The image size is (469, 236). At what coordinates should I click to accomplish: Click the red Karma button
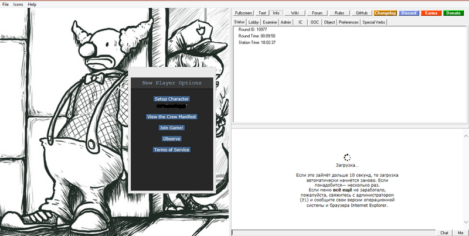[x=431, y=13]
